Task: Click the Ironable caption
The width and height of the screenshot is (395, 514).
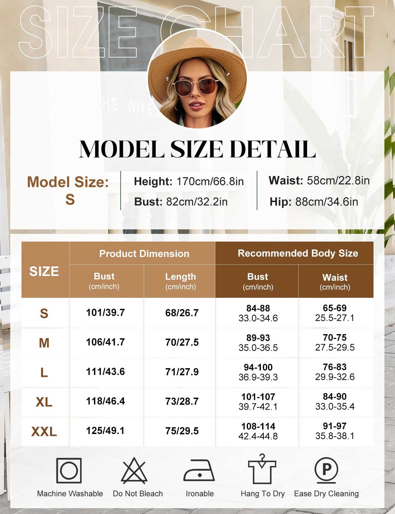Action: (x=200, y=494)
